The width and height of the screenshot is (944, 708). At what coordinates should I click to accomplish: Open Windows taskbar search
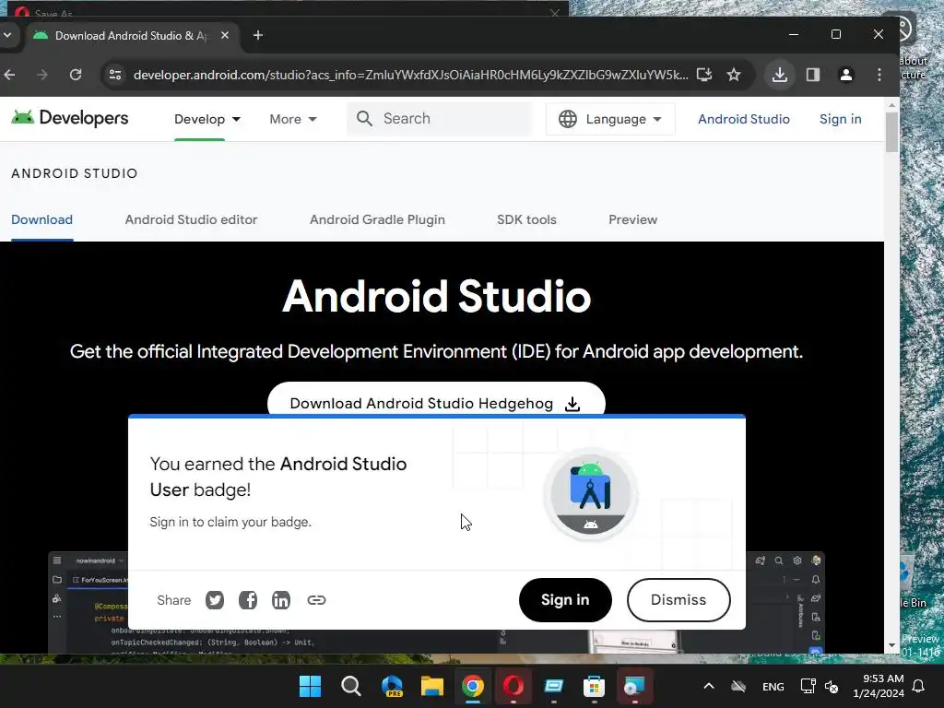pos(350,686)
